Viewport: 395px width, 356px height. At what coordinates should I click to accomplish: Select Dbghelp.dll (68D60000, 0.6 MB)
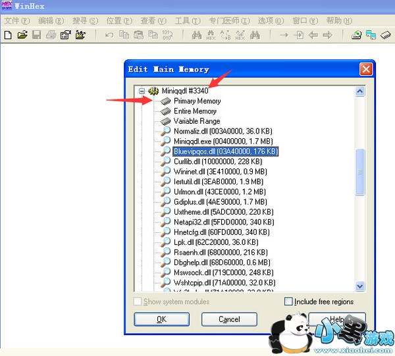pyautogui.click(x=222, y=262)
